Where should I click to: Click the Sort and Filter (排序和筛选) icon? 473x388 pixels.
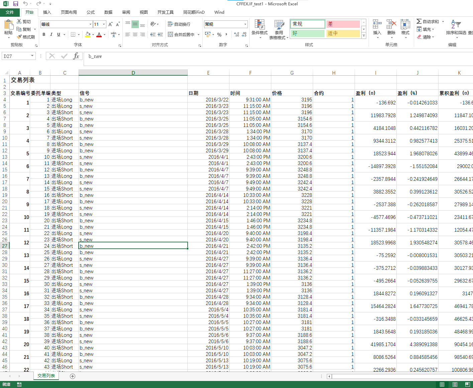456,24
